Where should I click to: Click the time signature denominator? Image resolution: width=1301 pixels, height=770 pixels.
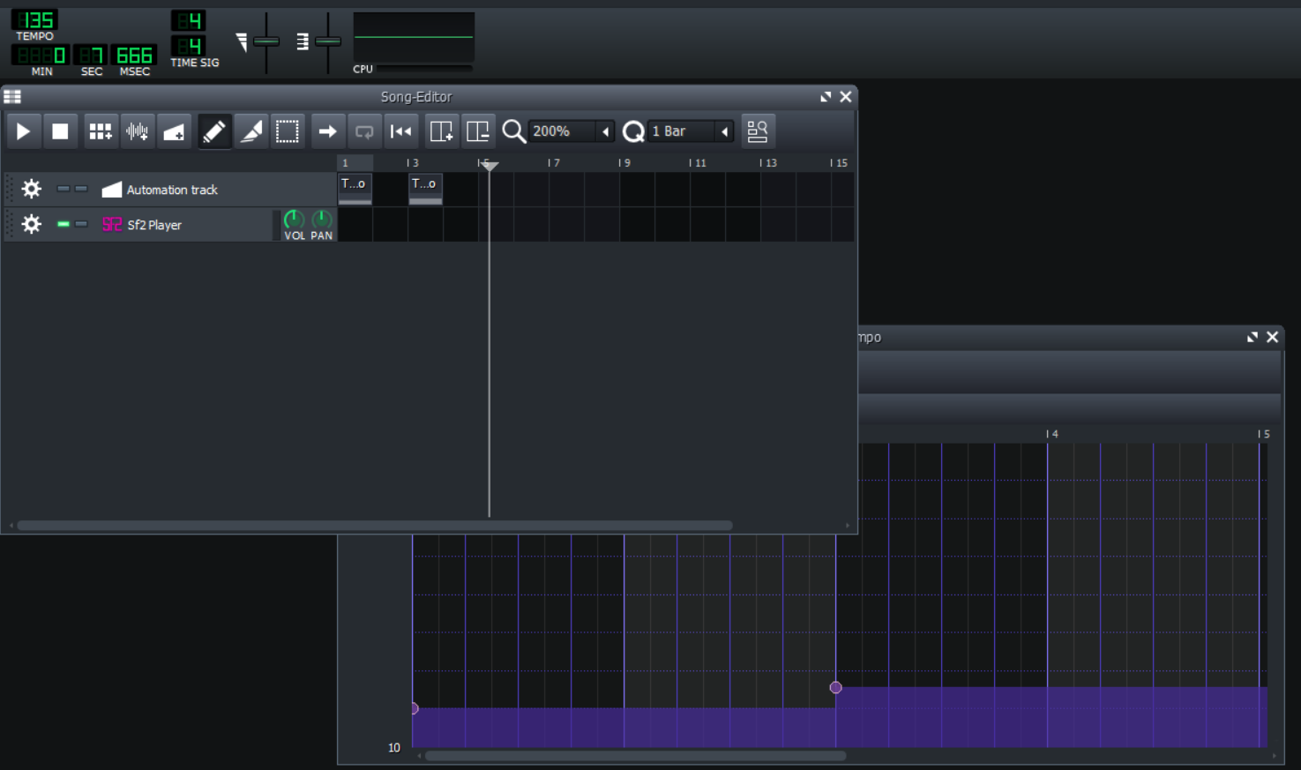click(x=188, y=45)
